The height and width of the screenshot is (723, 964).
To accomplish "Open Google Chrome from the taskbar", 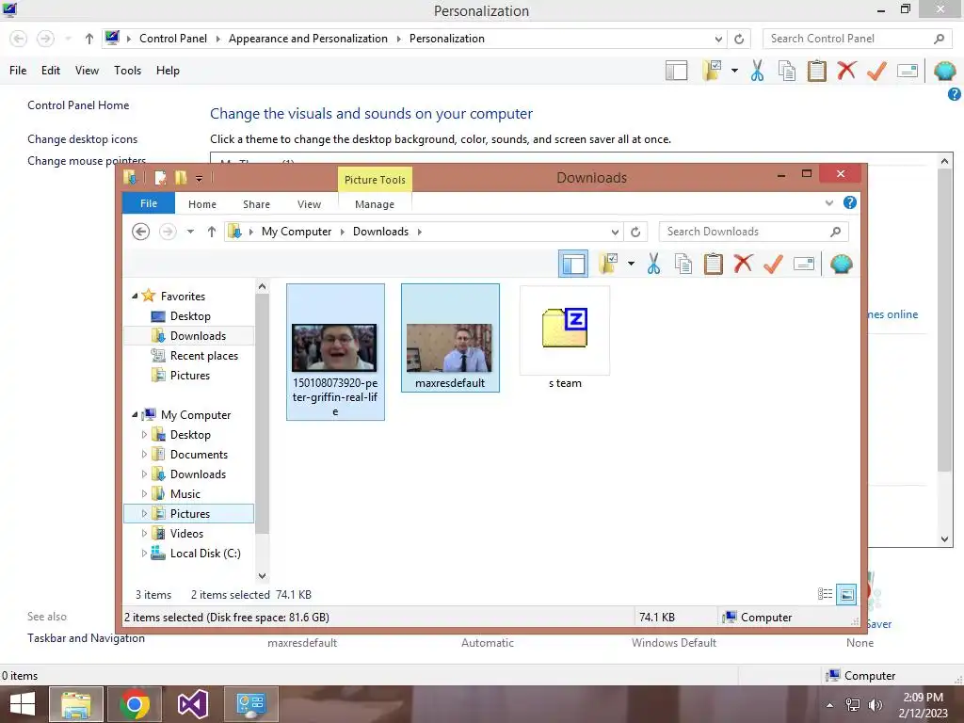I will click(135, 704).
